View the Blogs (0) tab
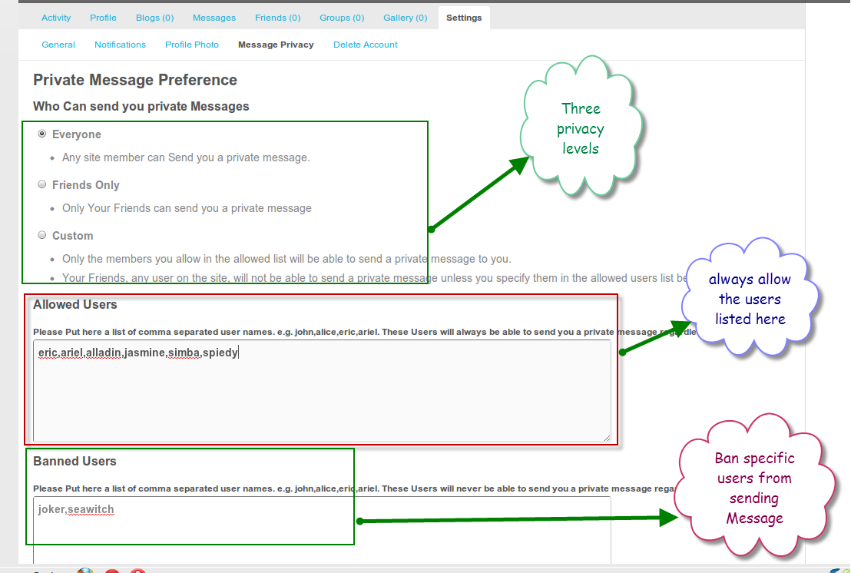Viewport: 851px width, 573px height. click(x=154, y=17)
